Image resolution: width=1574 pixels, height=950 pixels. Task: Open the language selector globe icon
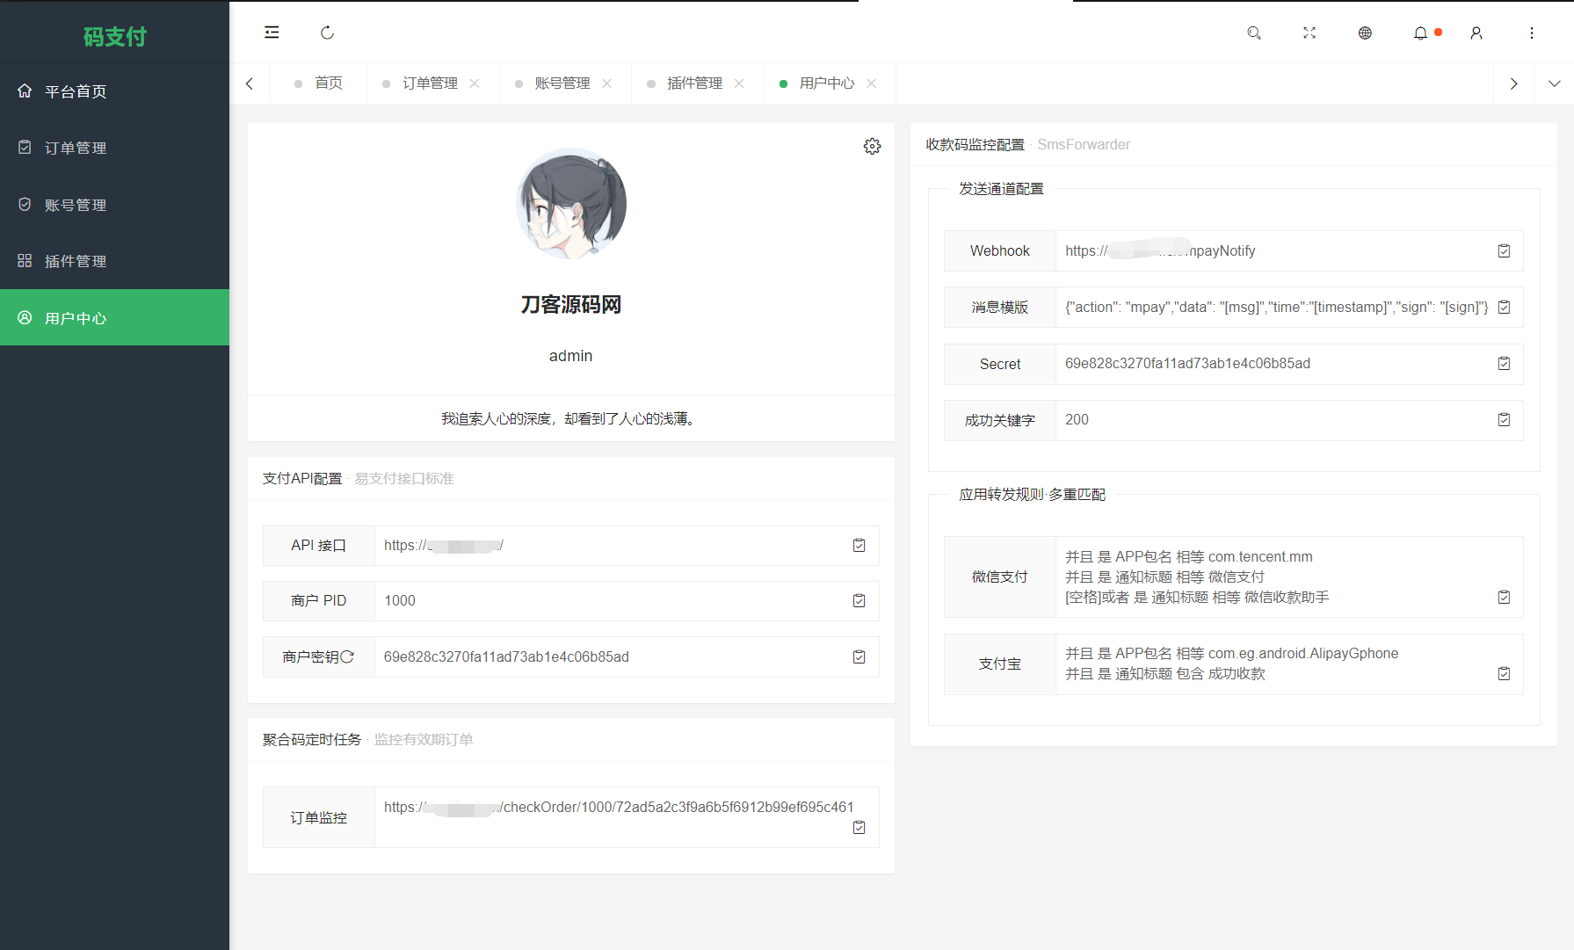[x=1365, y=33]
